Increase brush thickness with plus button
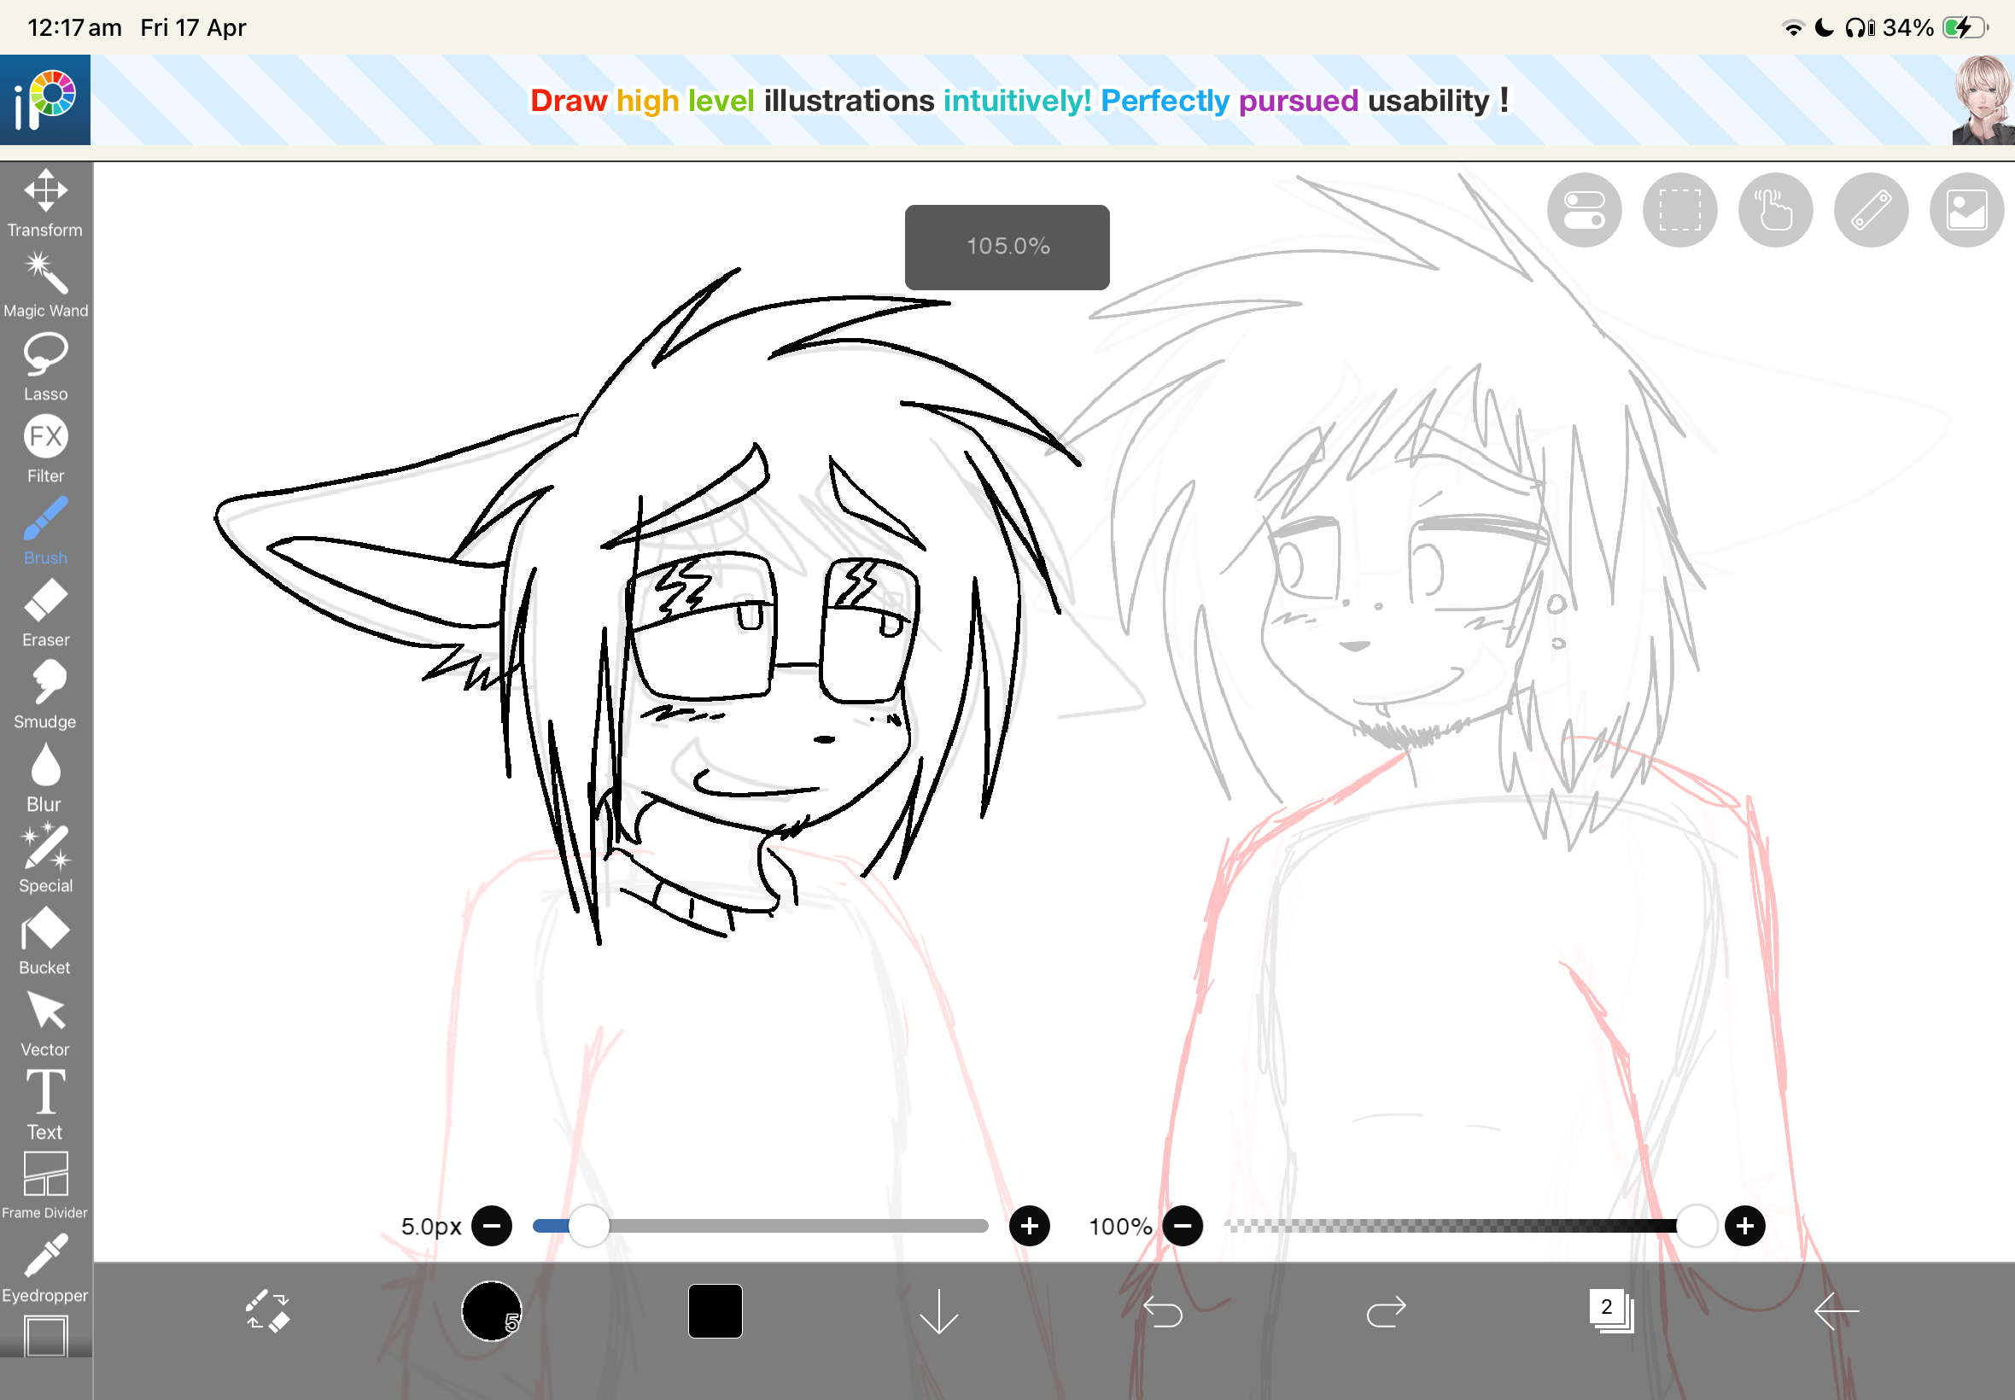The height and width of the screenshot is (1400, 2015). click(1029, 1226)
